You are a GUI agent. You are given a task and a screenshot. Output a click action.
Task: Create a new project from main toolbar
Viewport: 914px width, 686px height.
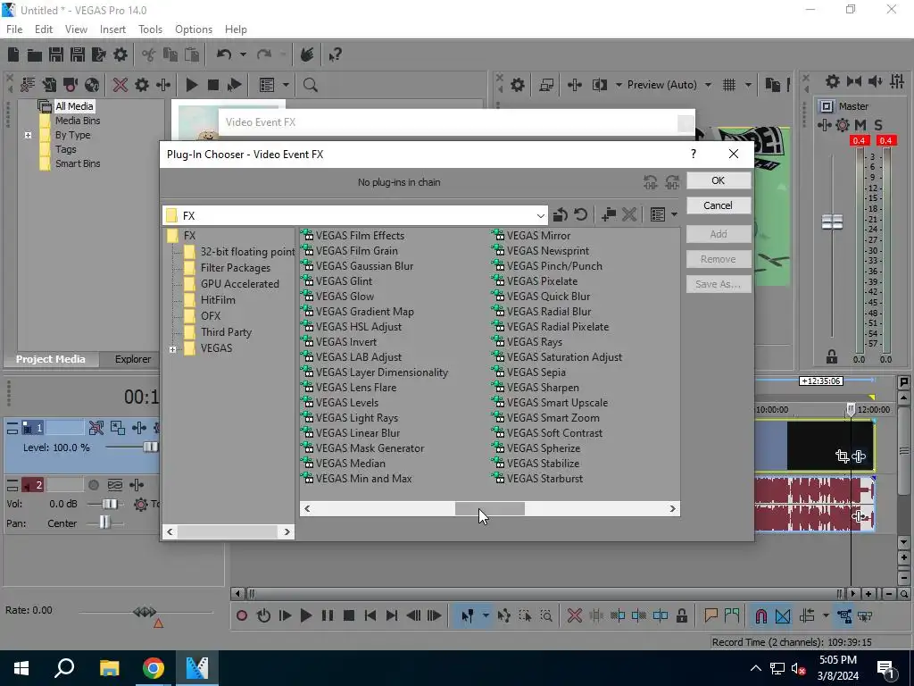click(x=13, y=54)
